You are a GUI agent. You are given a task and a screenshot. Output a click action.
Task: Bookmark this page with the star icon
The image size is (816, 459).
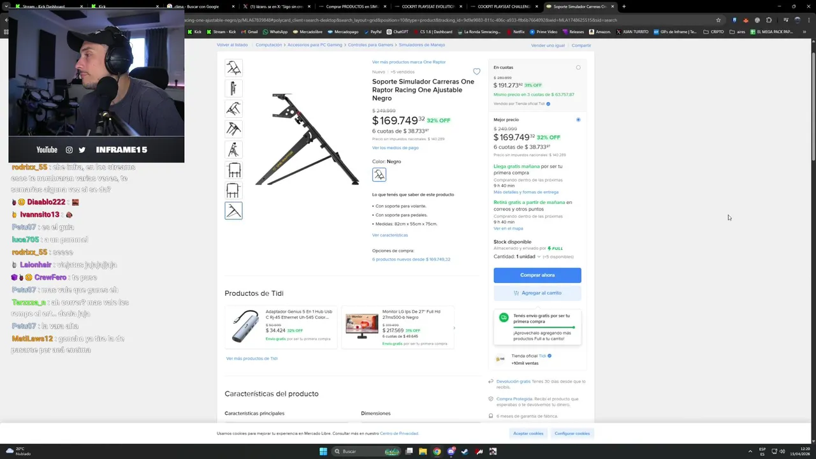pyautogui.click(x=718, y=20)
